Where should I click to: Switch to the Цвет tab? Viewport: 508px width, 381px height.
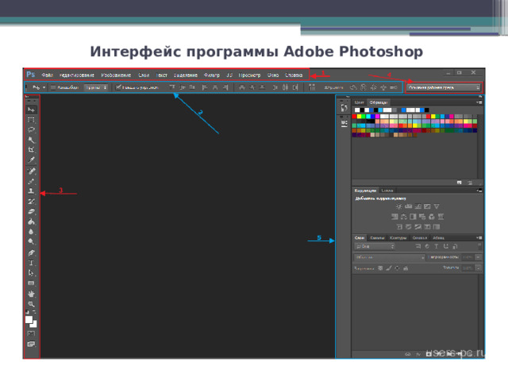pos(359,102)
